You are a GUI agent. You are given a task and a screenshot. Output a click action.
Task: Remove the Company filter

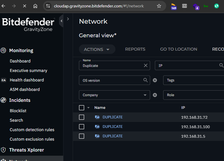155,95
